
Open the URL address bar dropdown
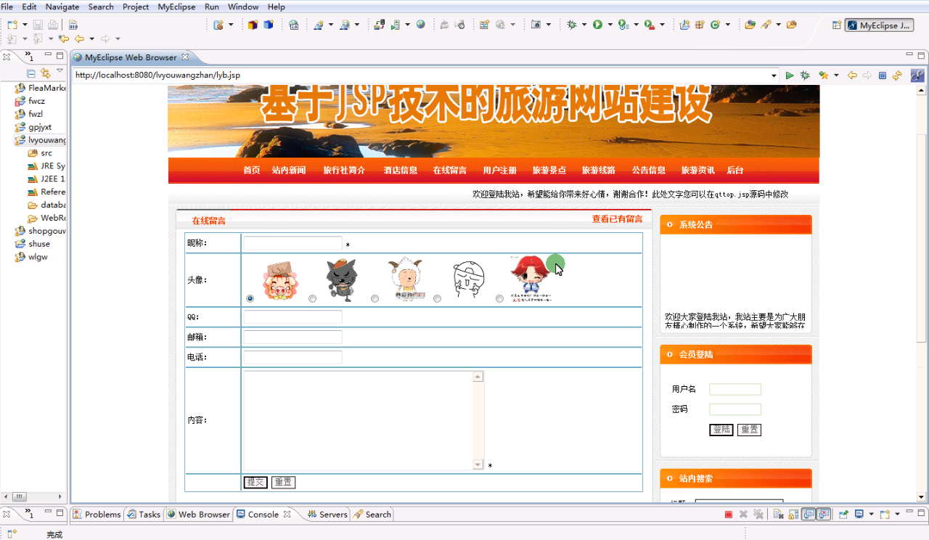click(774, 75)
